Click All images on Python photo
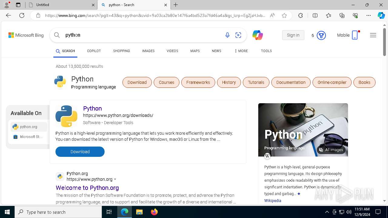 [x=331, y=150]
